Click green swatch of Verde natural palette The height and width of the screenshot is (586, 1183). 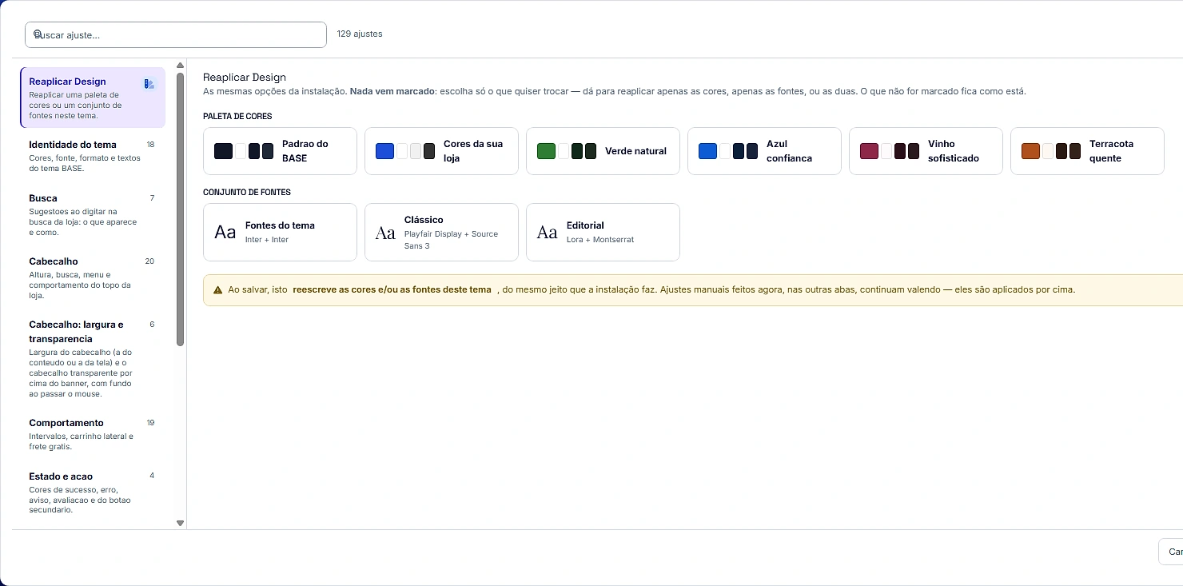pyautogui.click(x=546, y=151)
